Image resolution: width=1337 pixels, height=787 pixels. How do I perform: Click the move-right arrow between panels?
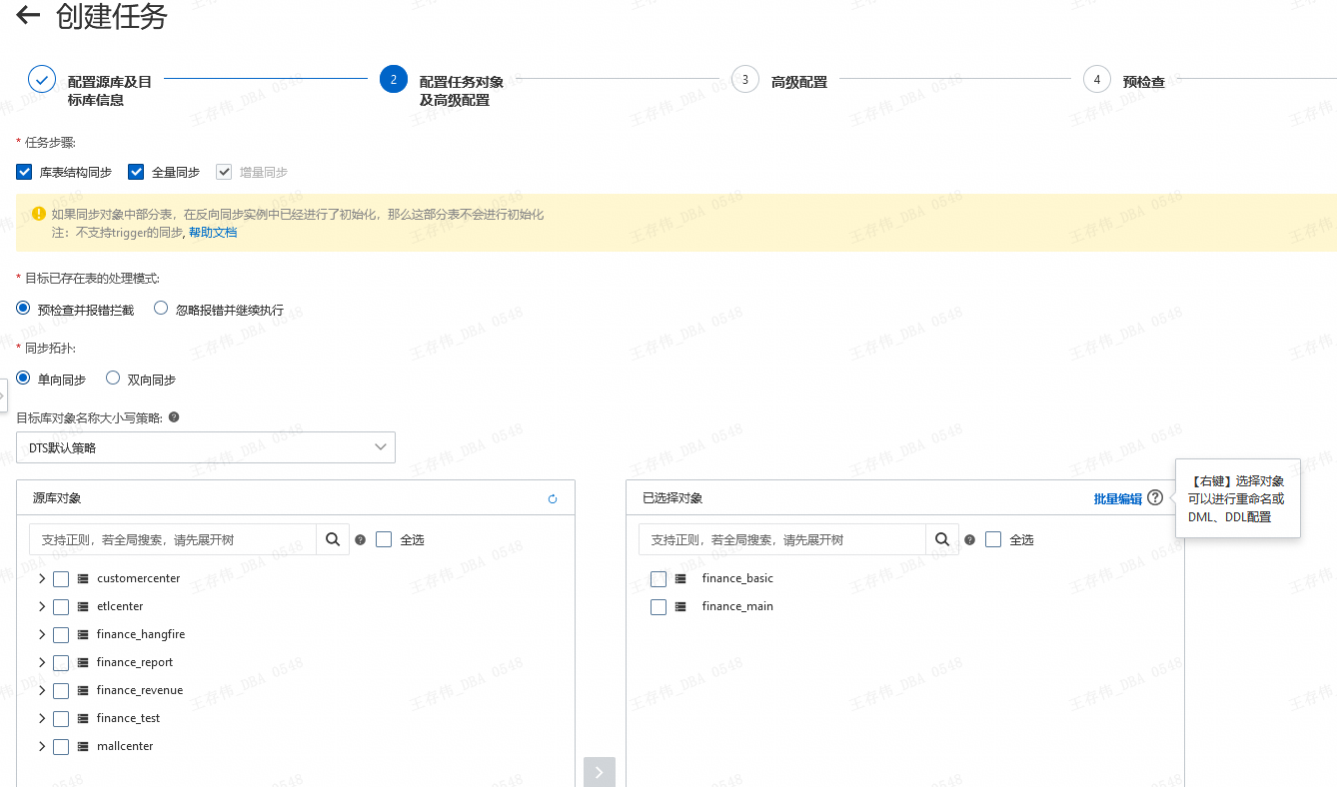pos(599,772)
